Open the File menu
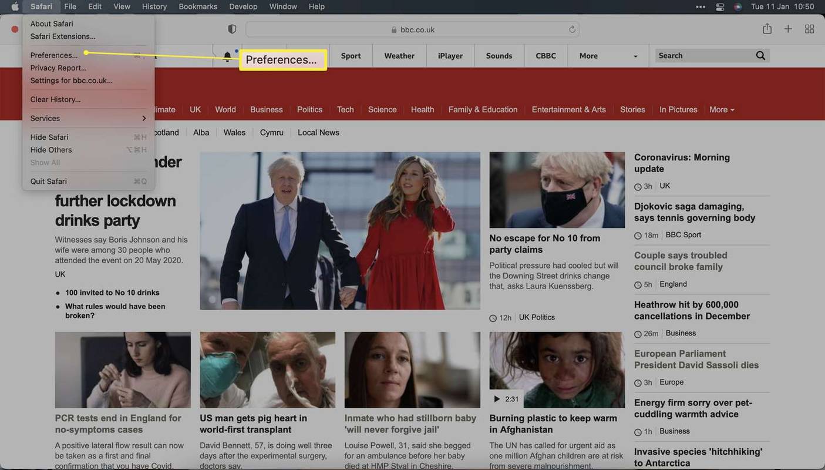Screen dimensions: 825x470 tap(70, 6)
